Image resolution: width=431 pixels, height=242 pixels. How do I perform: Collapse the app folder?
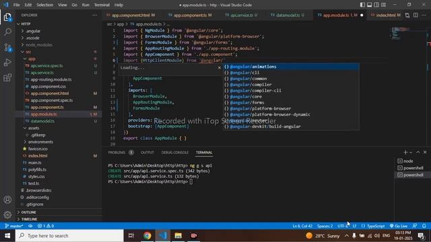pyautogui.click(x=32, y=58)
